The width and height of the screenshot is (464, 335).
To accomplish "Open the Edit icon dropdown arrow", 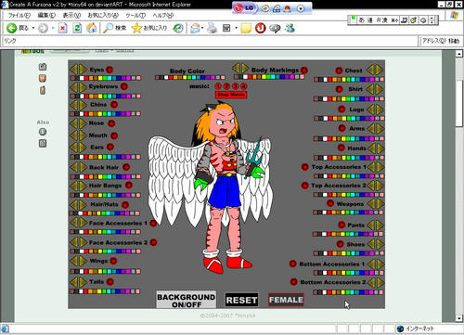I will click(x=236, y=29).
